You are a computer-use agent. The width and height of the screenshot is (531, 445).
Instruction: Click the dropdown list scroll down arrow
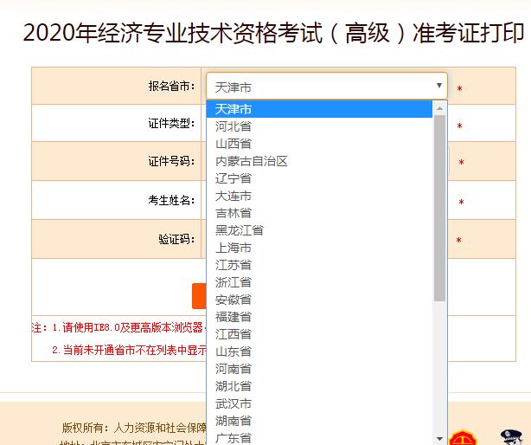point(439,438)
